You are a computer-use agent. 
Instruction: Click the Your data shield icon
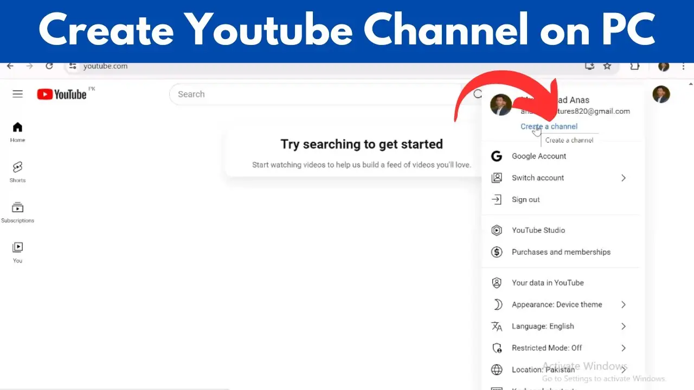pos(497,283)
